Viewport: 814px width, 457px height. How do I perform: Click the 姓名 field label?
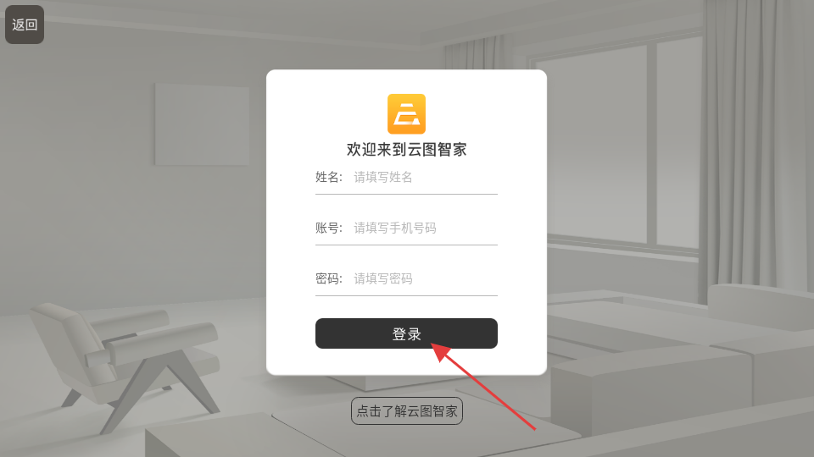(329, 177)
